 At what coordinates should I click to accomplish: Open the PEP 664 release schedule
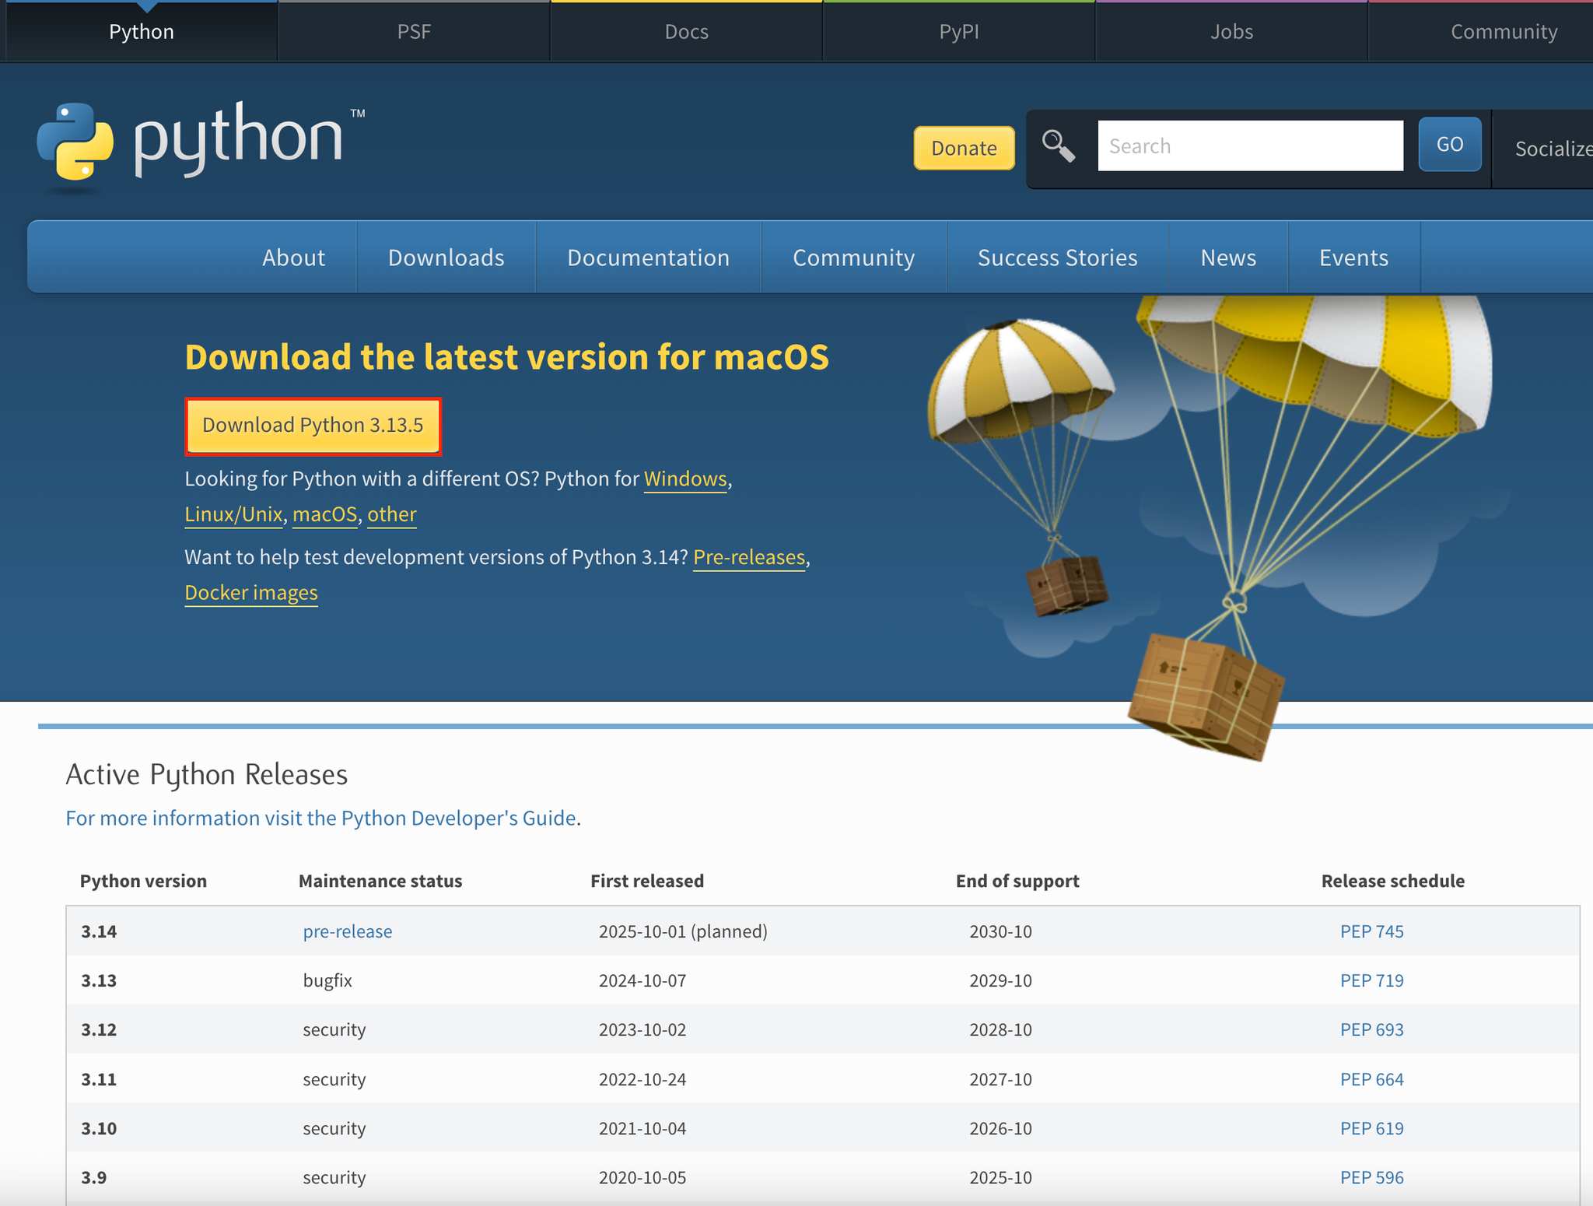(1372, 1079)
